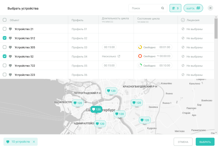This screenshot has height=149, width=218.
Task: Toggle the select-all checkbox in header
Action: click(5, 20)
